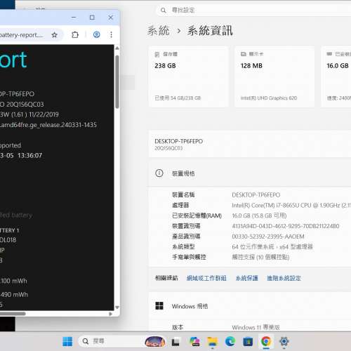Click the Settings search box
The image size is (351, 351).
pos(254,10)
